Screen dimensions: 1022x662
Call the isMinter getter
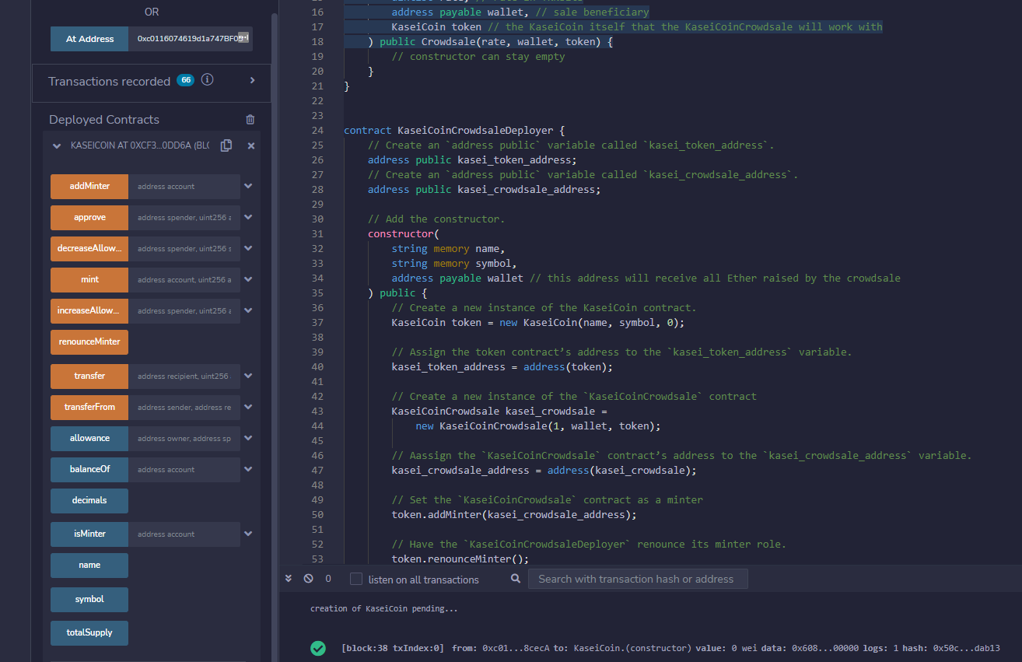[89, 534]
